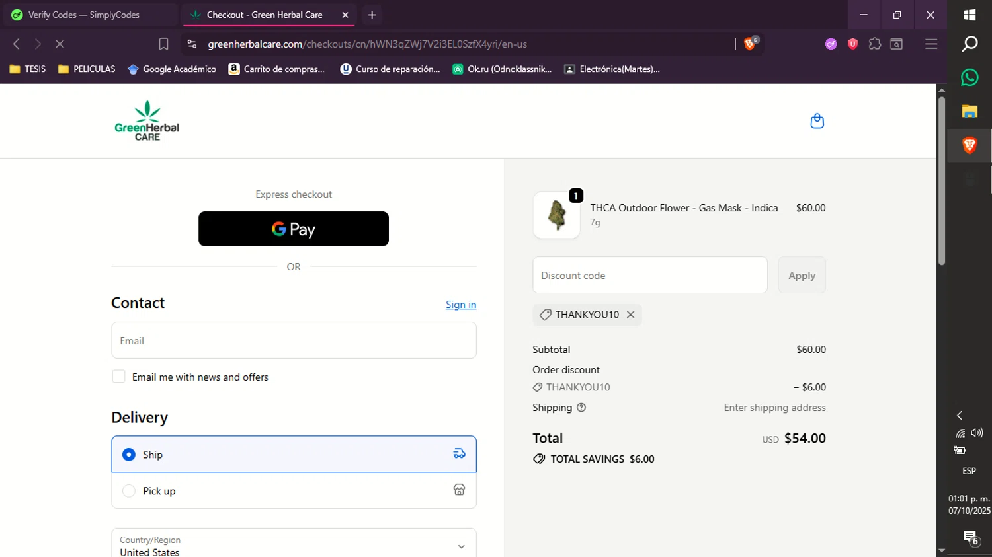Open Google Académico bookmark
992x557 pixels.
(172, 69)
